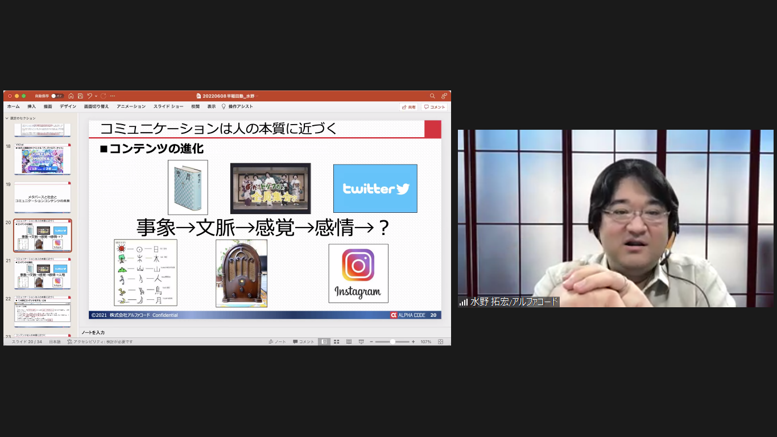Open the Undo history dropdown arrow
777x437 pixels.
click(96, 96)
